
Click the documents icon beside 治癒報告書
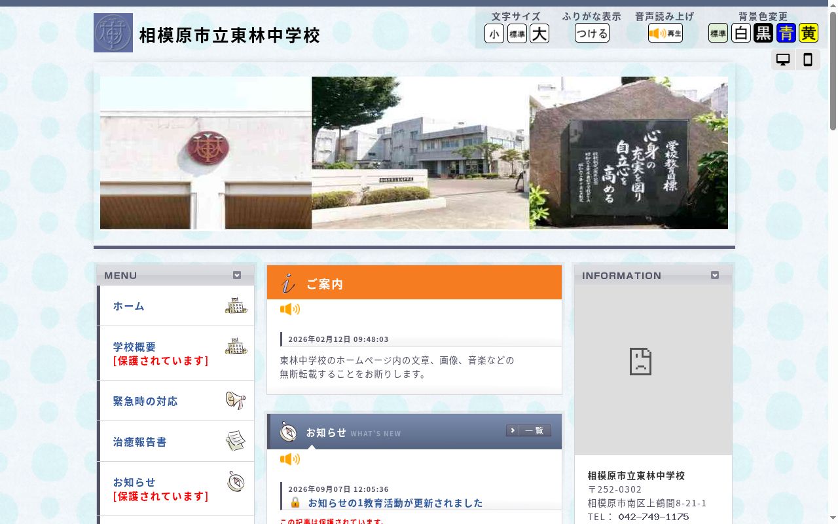(x=236, y=441)
